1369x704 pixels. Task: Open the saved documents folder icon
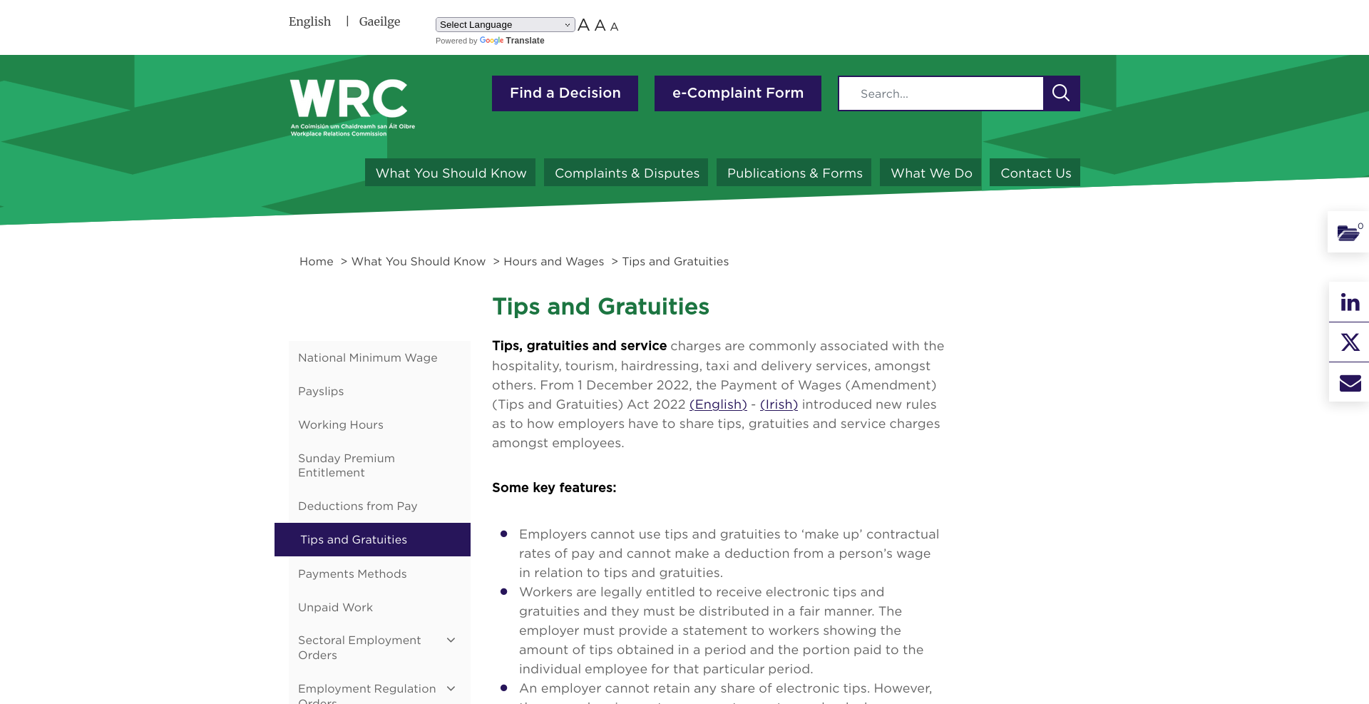click(1348, 233)
